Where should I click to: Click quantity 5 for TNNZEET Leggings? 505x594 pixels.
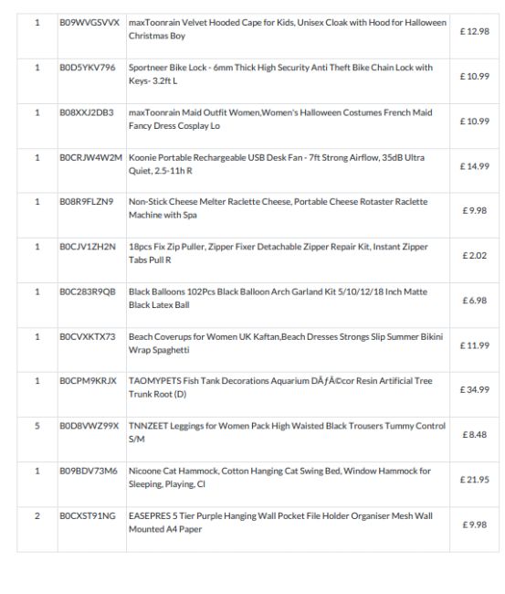coord(37,426)
